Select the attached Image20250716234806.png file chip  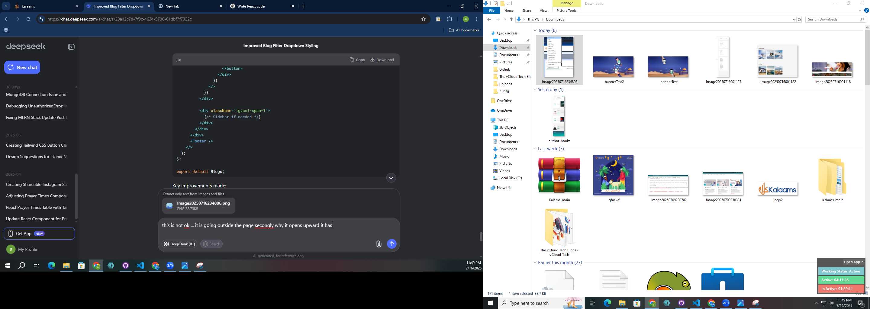tap(198, 206)
